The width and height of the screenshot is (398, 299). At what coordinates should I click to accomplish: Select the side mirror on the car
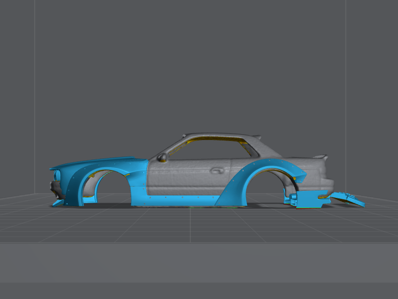point(162,157)
